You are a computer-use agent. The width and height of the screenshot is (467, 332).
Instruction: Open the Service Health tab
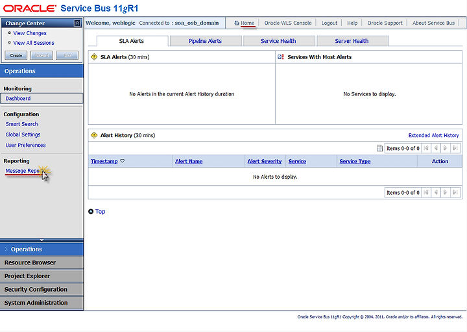pyautogui.click(x=278, y=41)
